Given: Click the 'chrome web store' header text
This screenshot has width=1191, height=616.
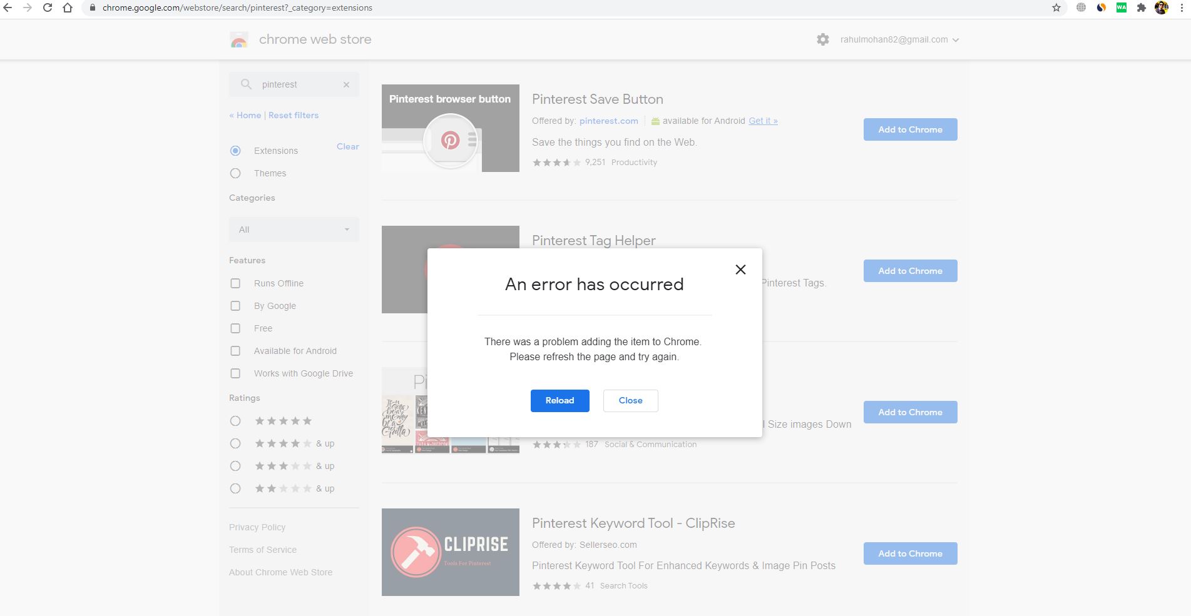Looking at the screenshot, I should (x=315, y=39).
